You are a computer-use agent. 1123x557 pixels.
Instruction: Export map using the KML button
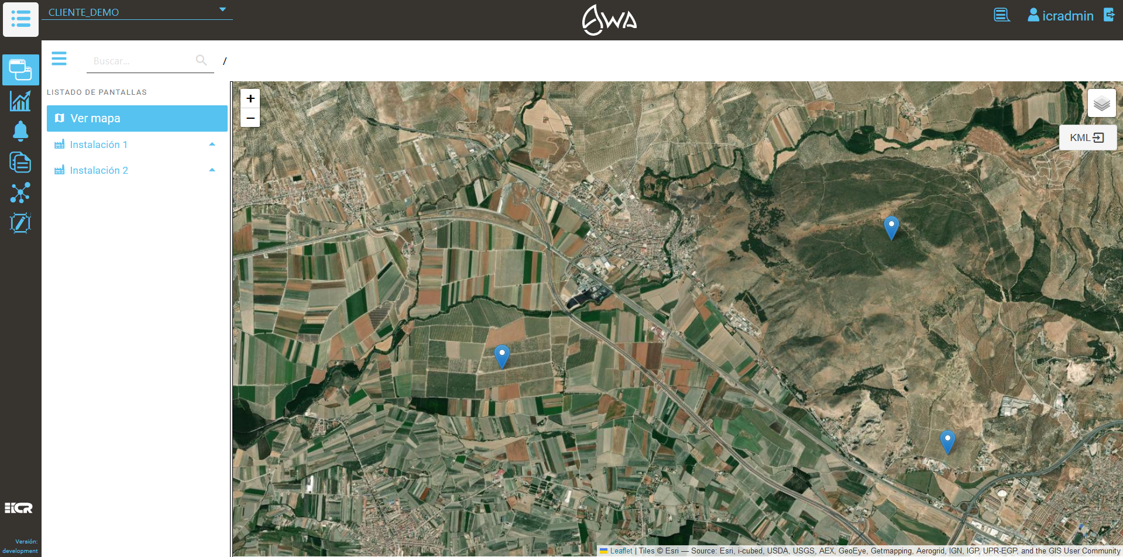1087,137
